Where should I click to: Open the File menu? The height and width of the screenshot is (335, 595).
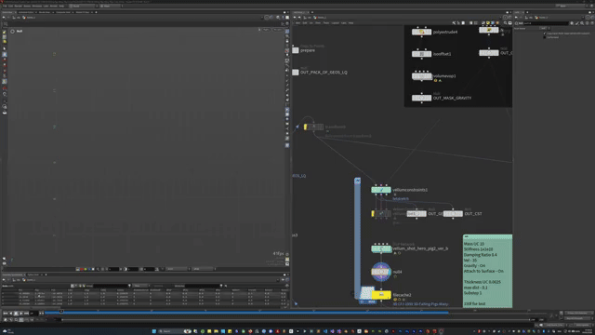coord(5,7)
